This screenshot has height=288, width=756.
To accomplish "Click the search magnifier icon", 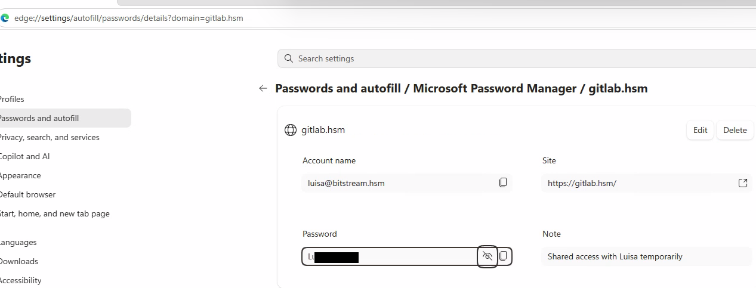I will [x=289, y=58].
